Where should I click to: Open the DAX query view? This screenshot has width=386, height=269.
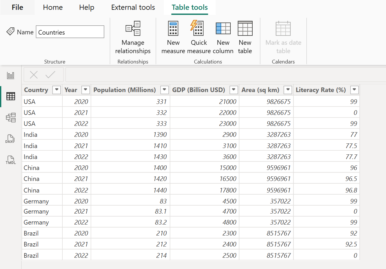click(x=10, y=139)
